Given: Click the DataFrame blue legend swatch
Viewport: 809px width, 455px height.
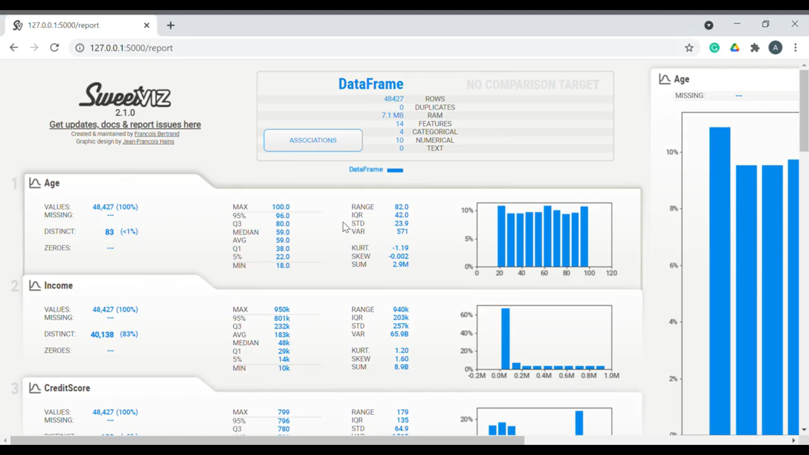Looking at the screenshot, I should [395, 170].
